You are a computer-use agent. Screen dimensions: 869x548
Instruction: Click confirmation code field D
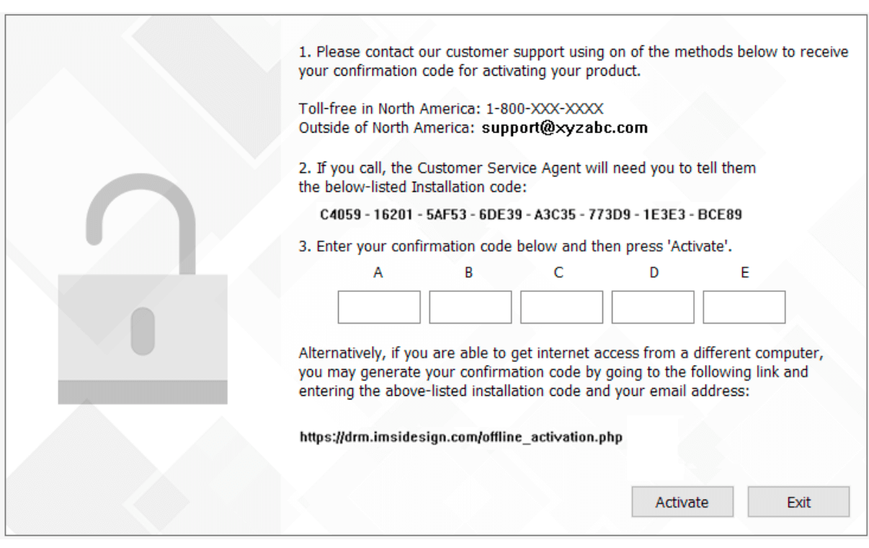653,307
